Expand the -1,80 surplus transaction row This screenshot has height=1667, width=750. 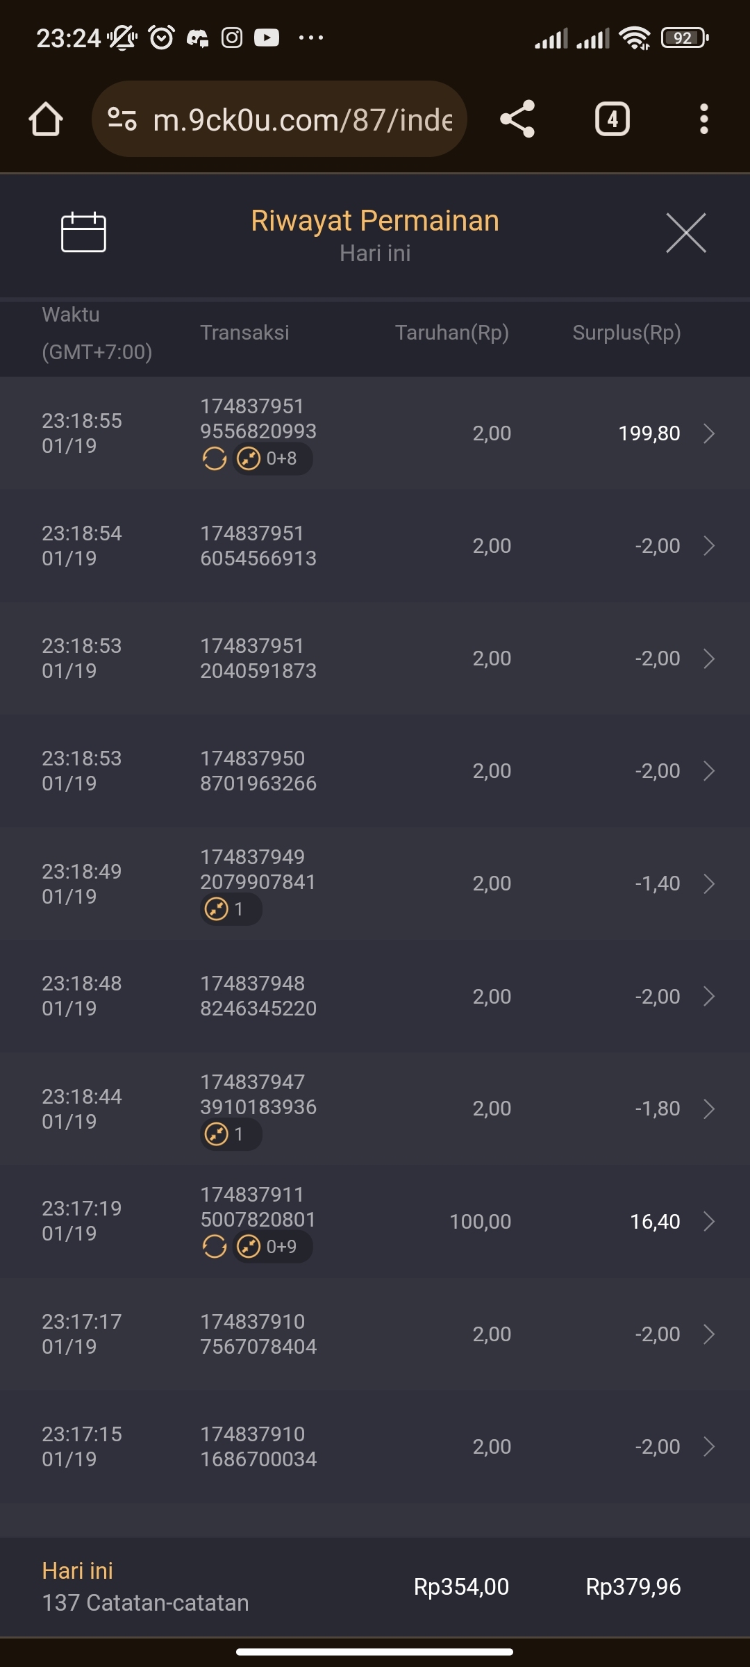[x=709, y=1109]
